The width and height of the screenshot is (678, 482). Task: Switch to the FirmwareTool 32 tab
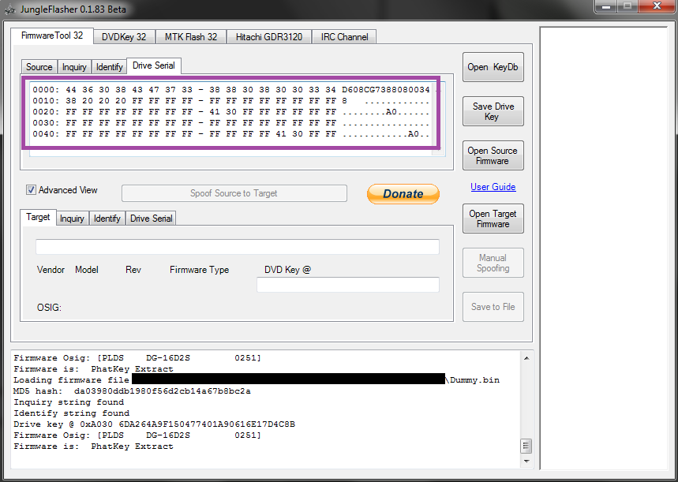[52, 35]
